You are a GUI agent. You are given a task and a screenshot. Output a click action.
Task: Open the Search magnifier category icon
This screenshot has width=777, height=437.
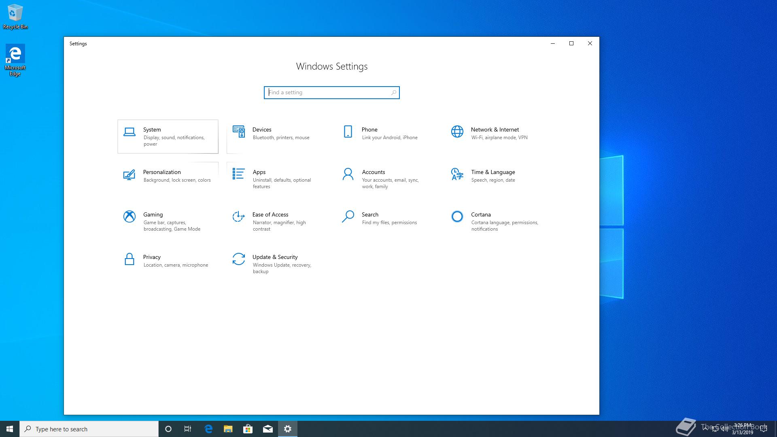click(x=348, y=216)
